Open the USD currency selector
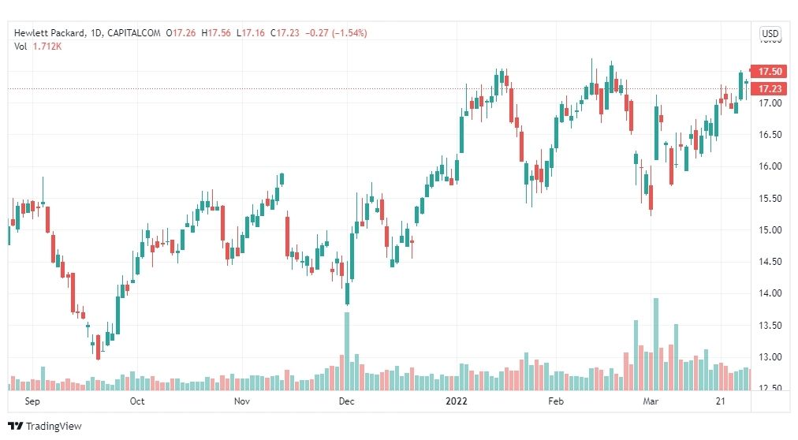798x440 pixels. pos(770,34)
